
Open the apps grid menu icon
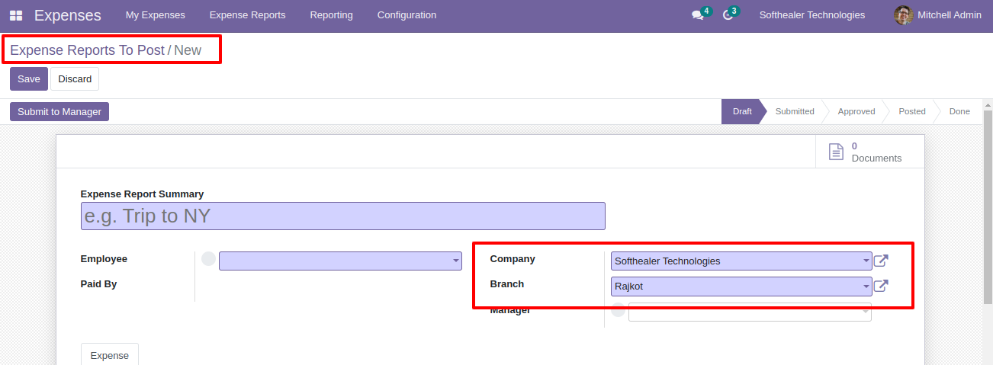pyautogui.click(x=16, y=15)
